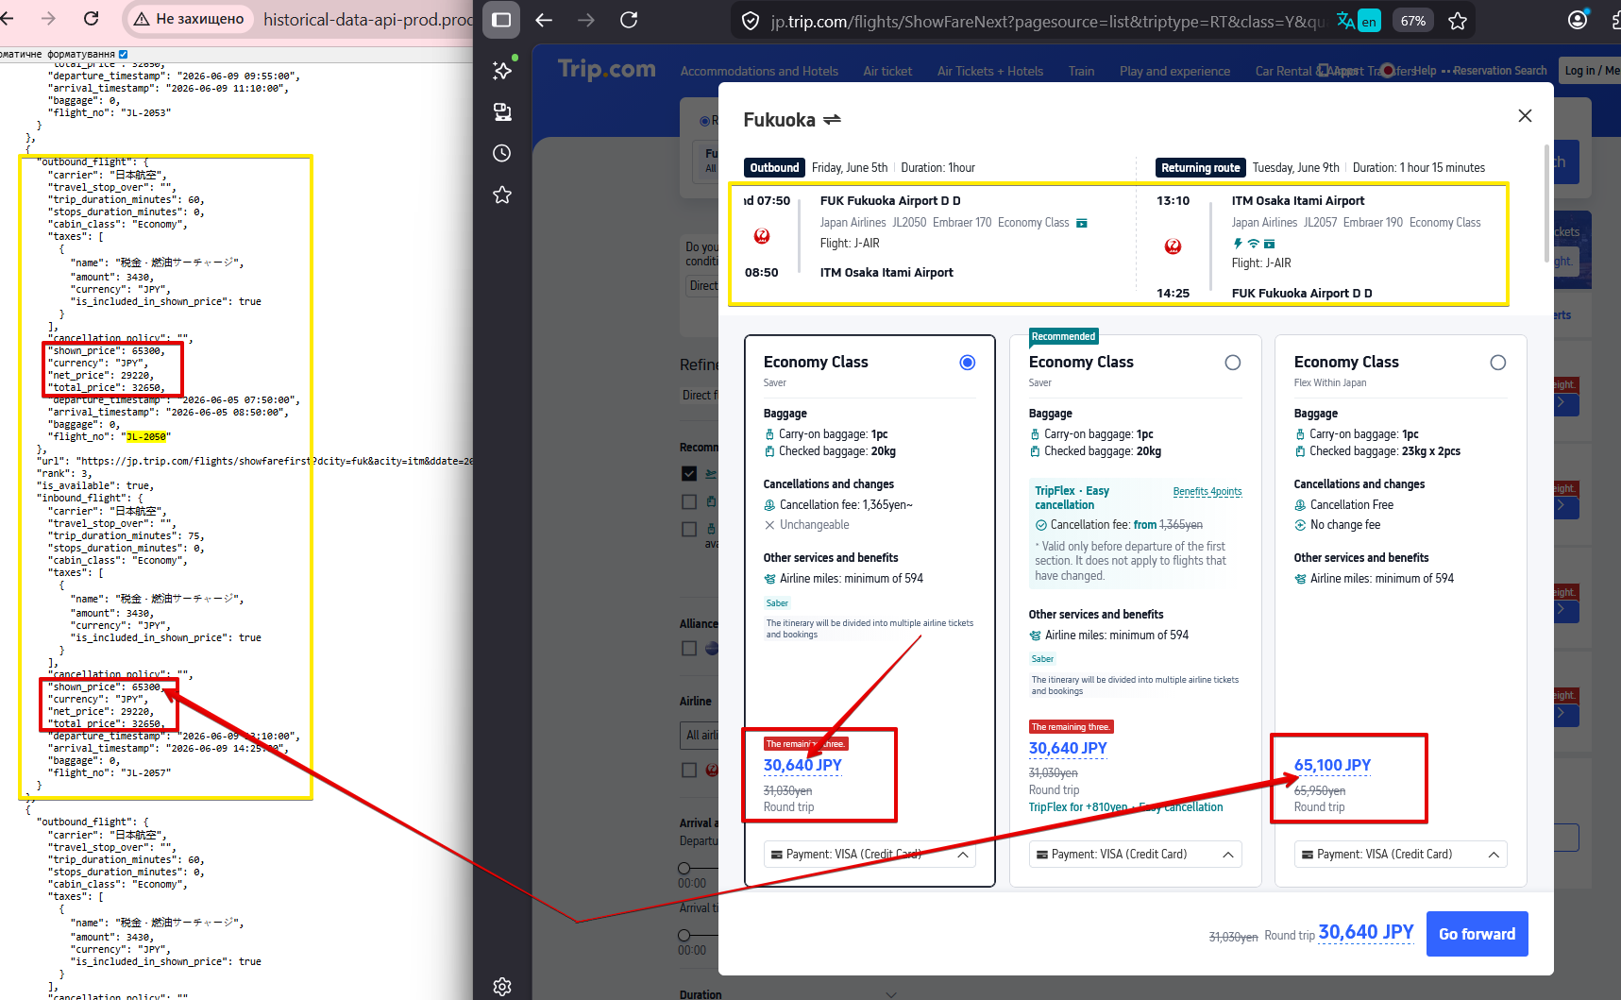The height and width of the screenshot is (1000, 1621).
Task: Close the Fukuoka fare dialog
Action: click(1525, 115)
